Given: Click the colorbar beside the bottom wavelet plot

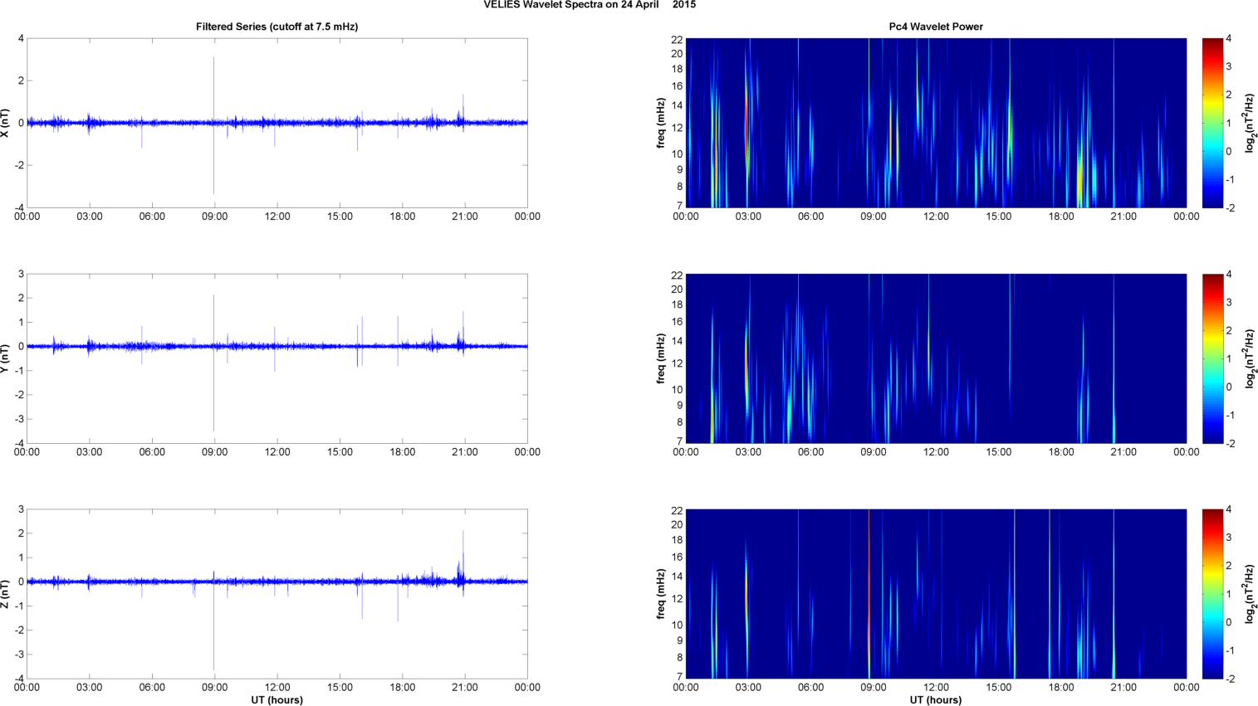Looking at the screenshot, I should (1212, 594).
